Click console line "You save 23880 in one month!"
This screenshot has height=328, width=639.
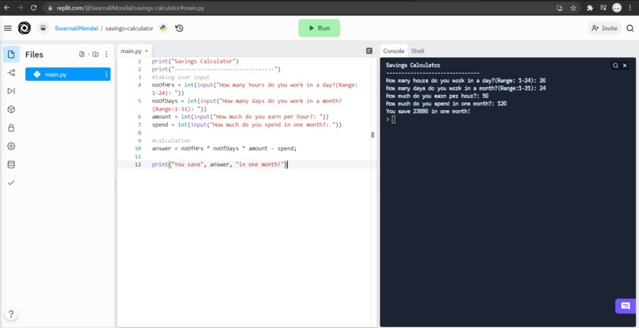(x=428, y=111)
